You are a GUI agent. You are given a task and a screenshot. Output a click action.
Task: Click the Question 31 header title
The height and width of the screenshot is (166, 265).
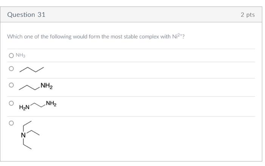click(26, 15)
